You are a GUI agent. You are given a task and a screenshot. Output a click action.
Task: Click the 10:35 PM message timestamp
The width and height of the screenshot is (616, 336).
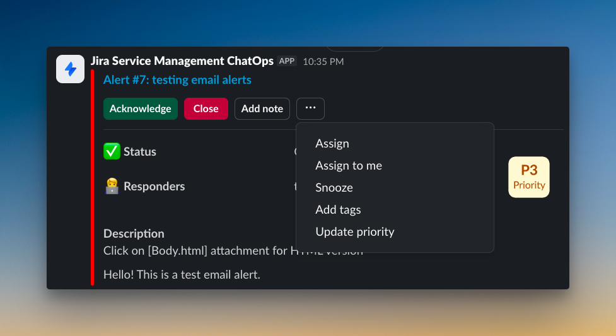tap(323, 62)
